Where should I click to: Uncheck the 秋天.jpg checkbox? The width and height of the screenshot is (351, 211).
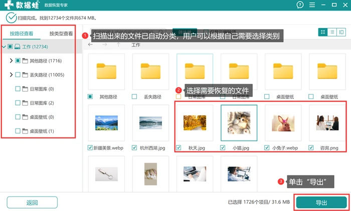[x=179, y=147]
